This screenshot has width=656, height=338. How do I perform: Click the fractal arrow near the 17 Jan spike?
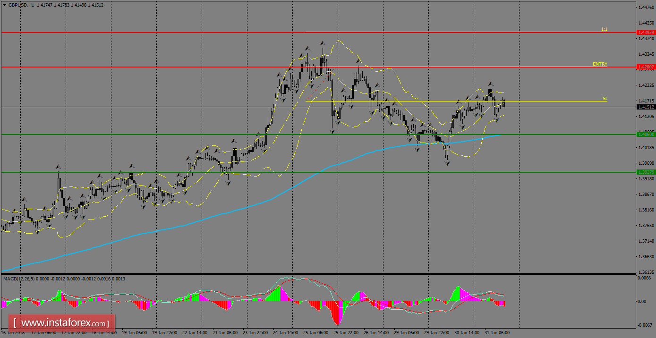(x=58, y=166)
